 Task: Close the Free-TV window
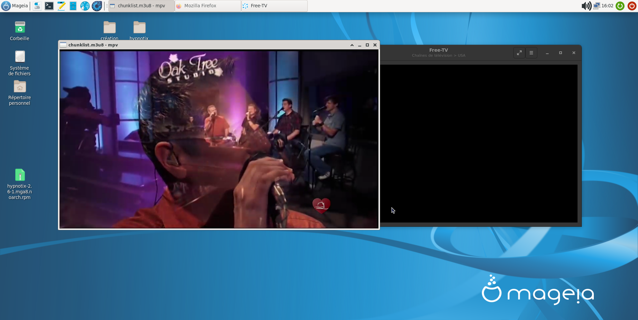point(574,53)
